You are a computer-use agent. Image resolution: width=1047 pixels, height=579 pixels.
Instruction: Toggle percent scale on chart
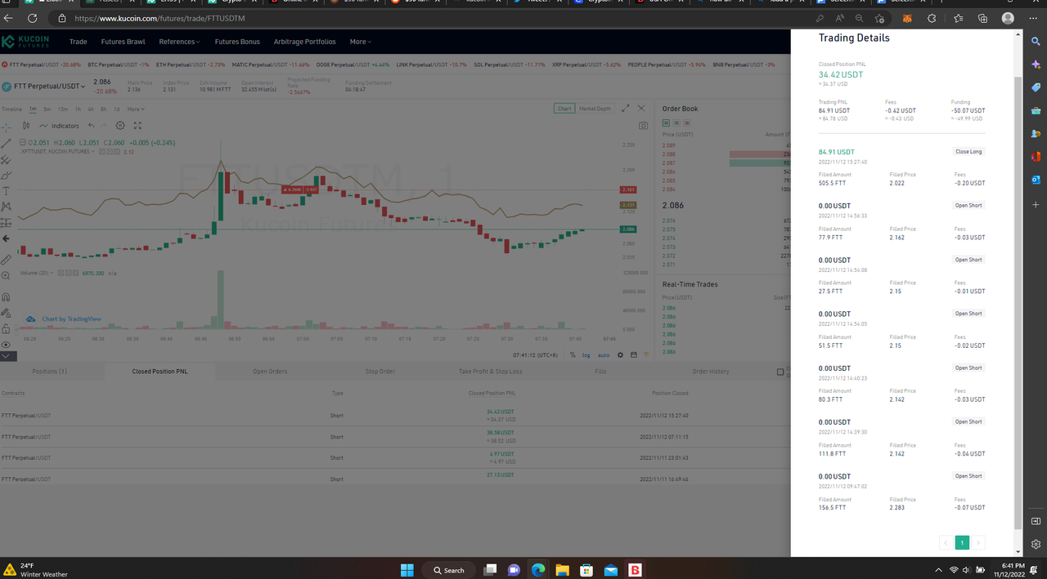[x=573, y=355]
